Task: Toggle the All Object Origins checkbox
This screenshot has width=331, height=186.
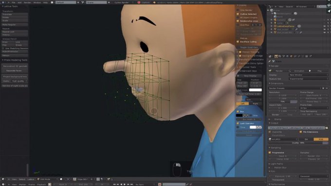Action: pos(238,17)
